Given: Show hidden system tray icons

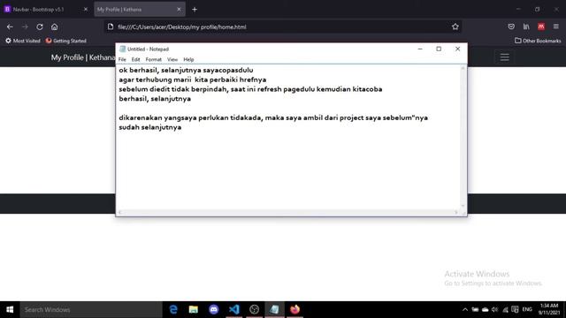Looking at the screenshot, I should pos(465,310).
